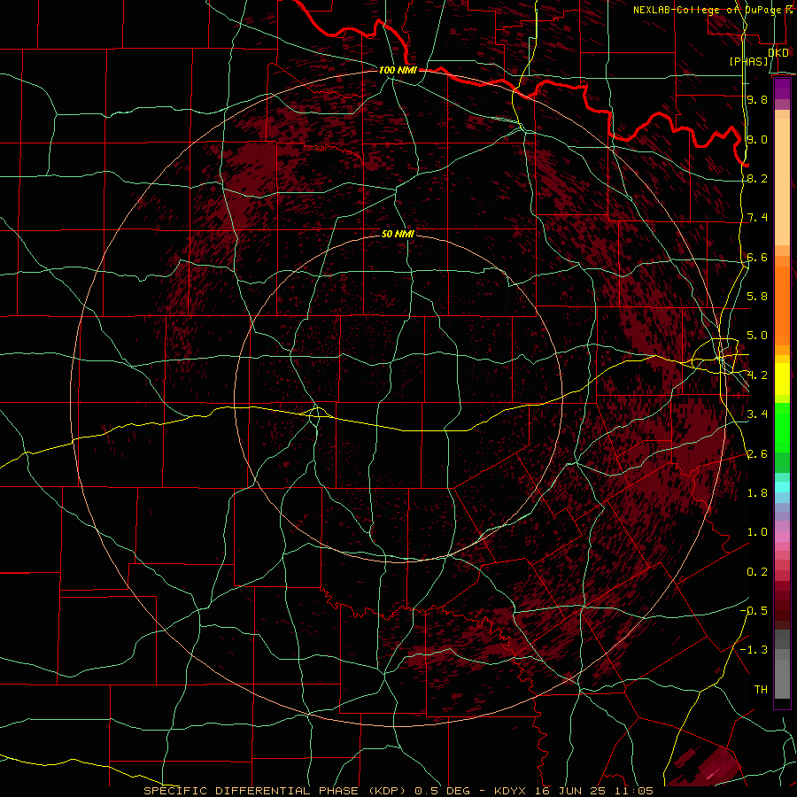Pick the yellow segment of the color bar
The height and width of the screenshot is (797, 797).
coord(782,379)
